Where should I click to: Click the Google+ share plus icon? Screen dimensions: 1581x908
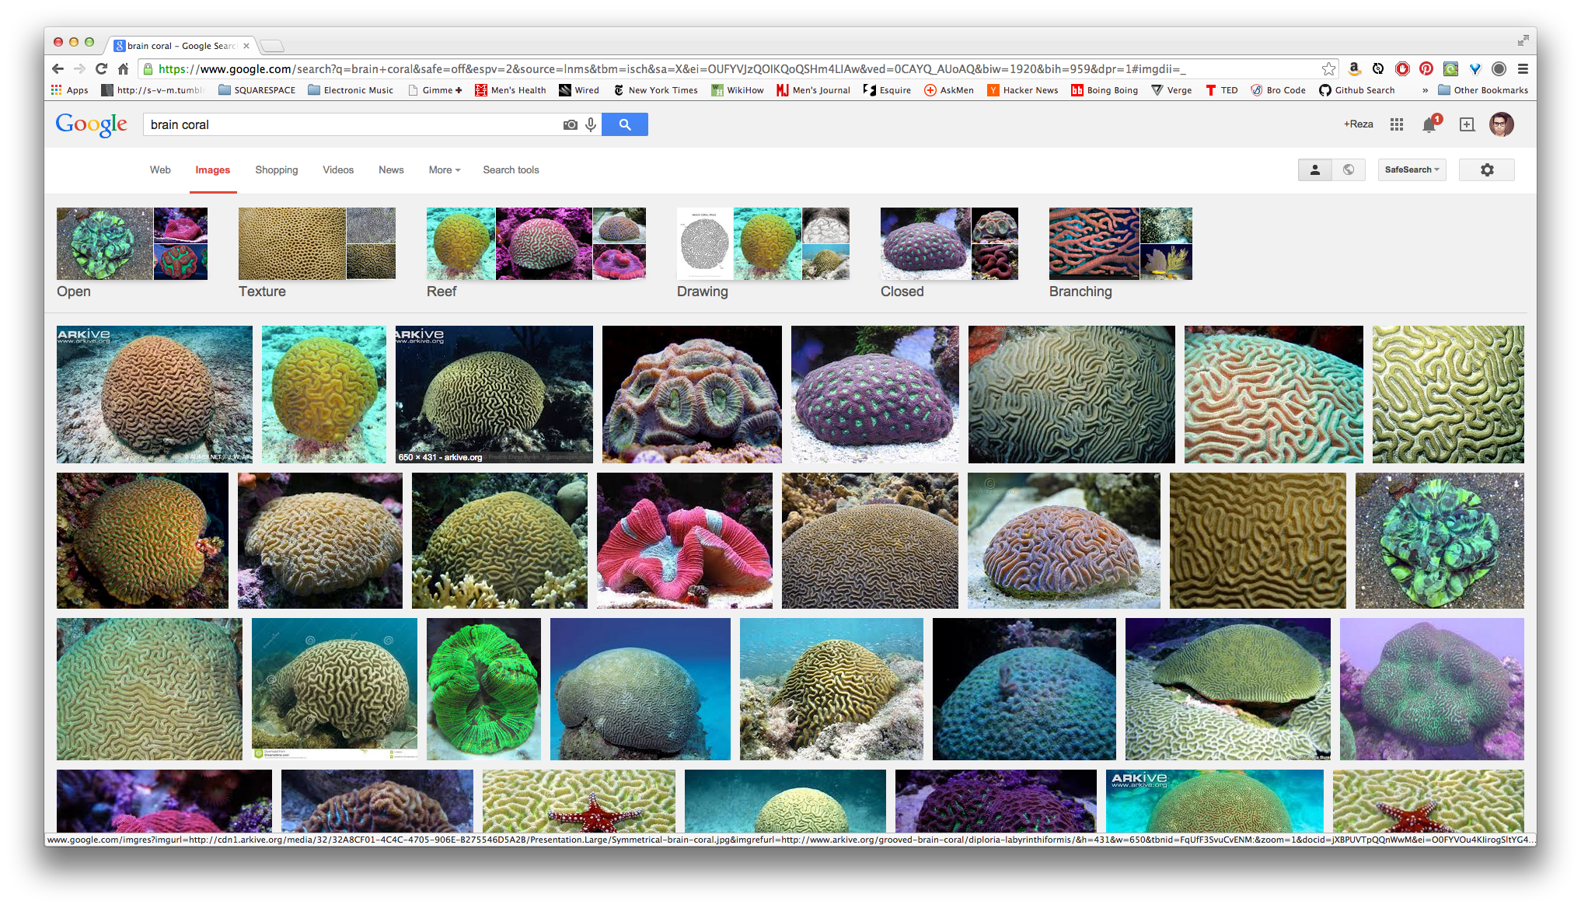click(x=1467, y=124)
